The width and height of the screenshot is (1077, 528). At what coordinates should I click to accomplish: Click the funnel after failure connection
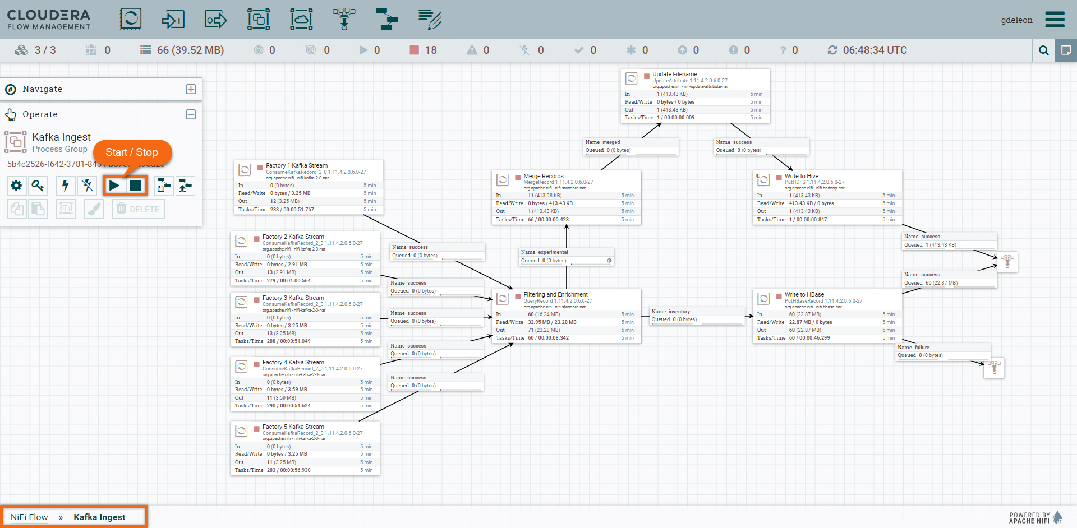coord(994,368)
